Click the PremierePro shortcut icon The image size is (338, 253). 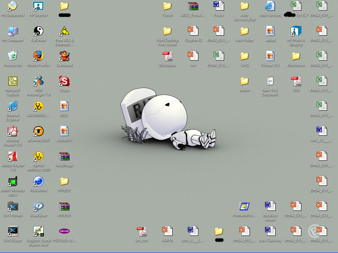[x=244, y=207]
